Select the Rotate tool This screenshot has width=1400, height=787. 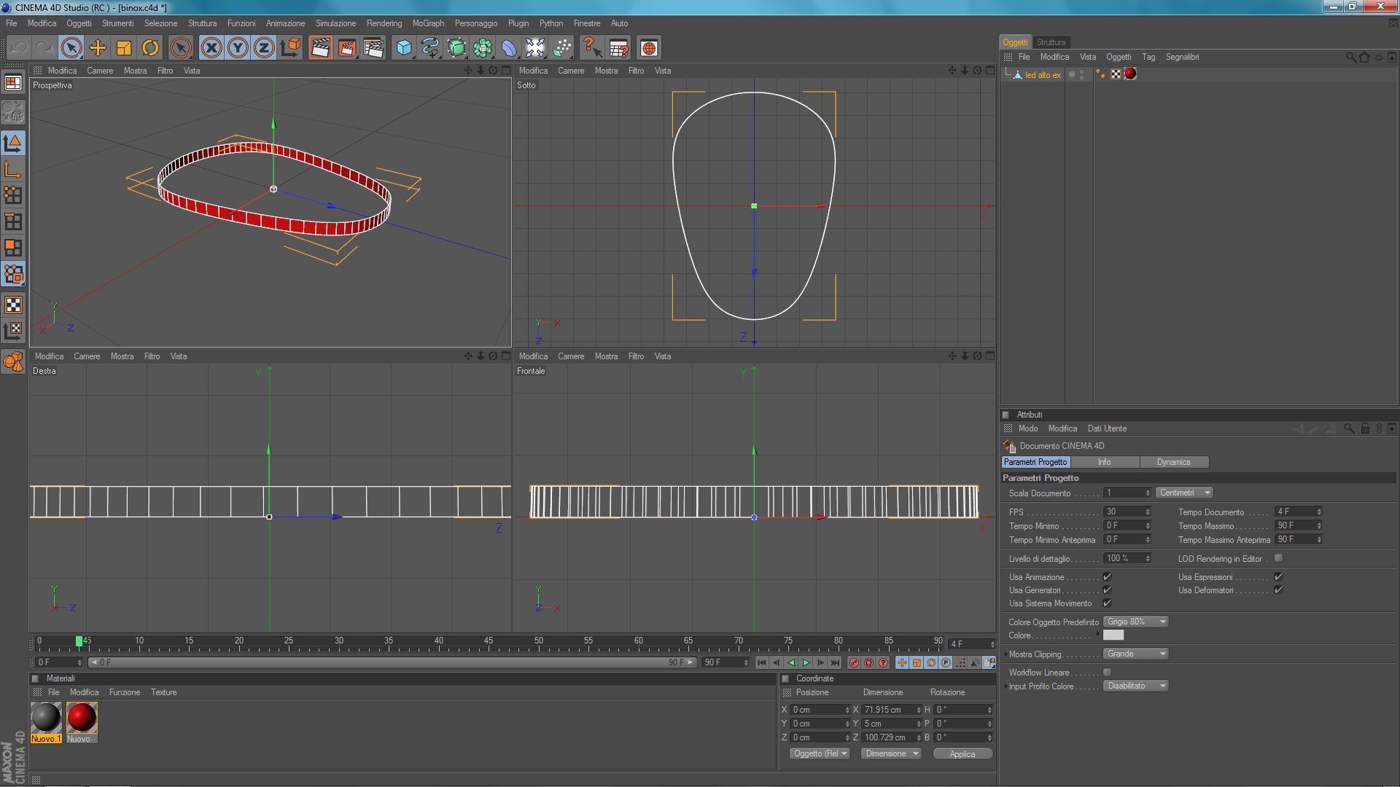(x=150, y=48)
